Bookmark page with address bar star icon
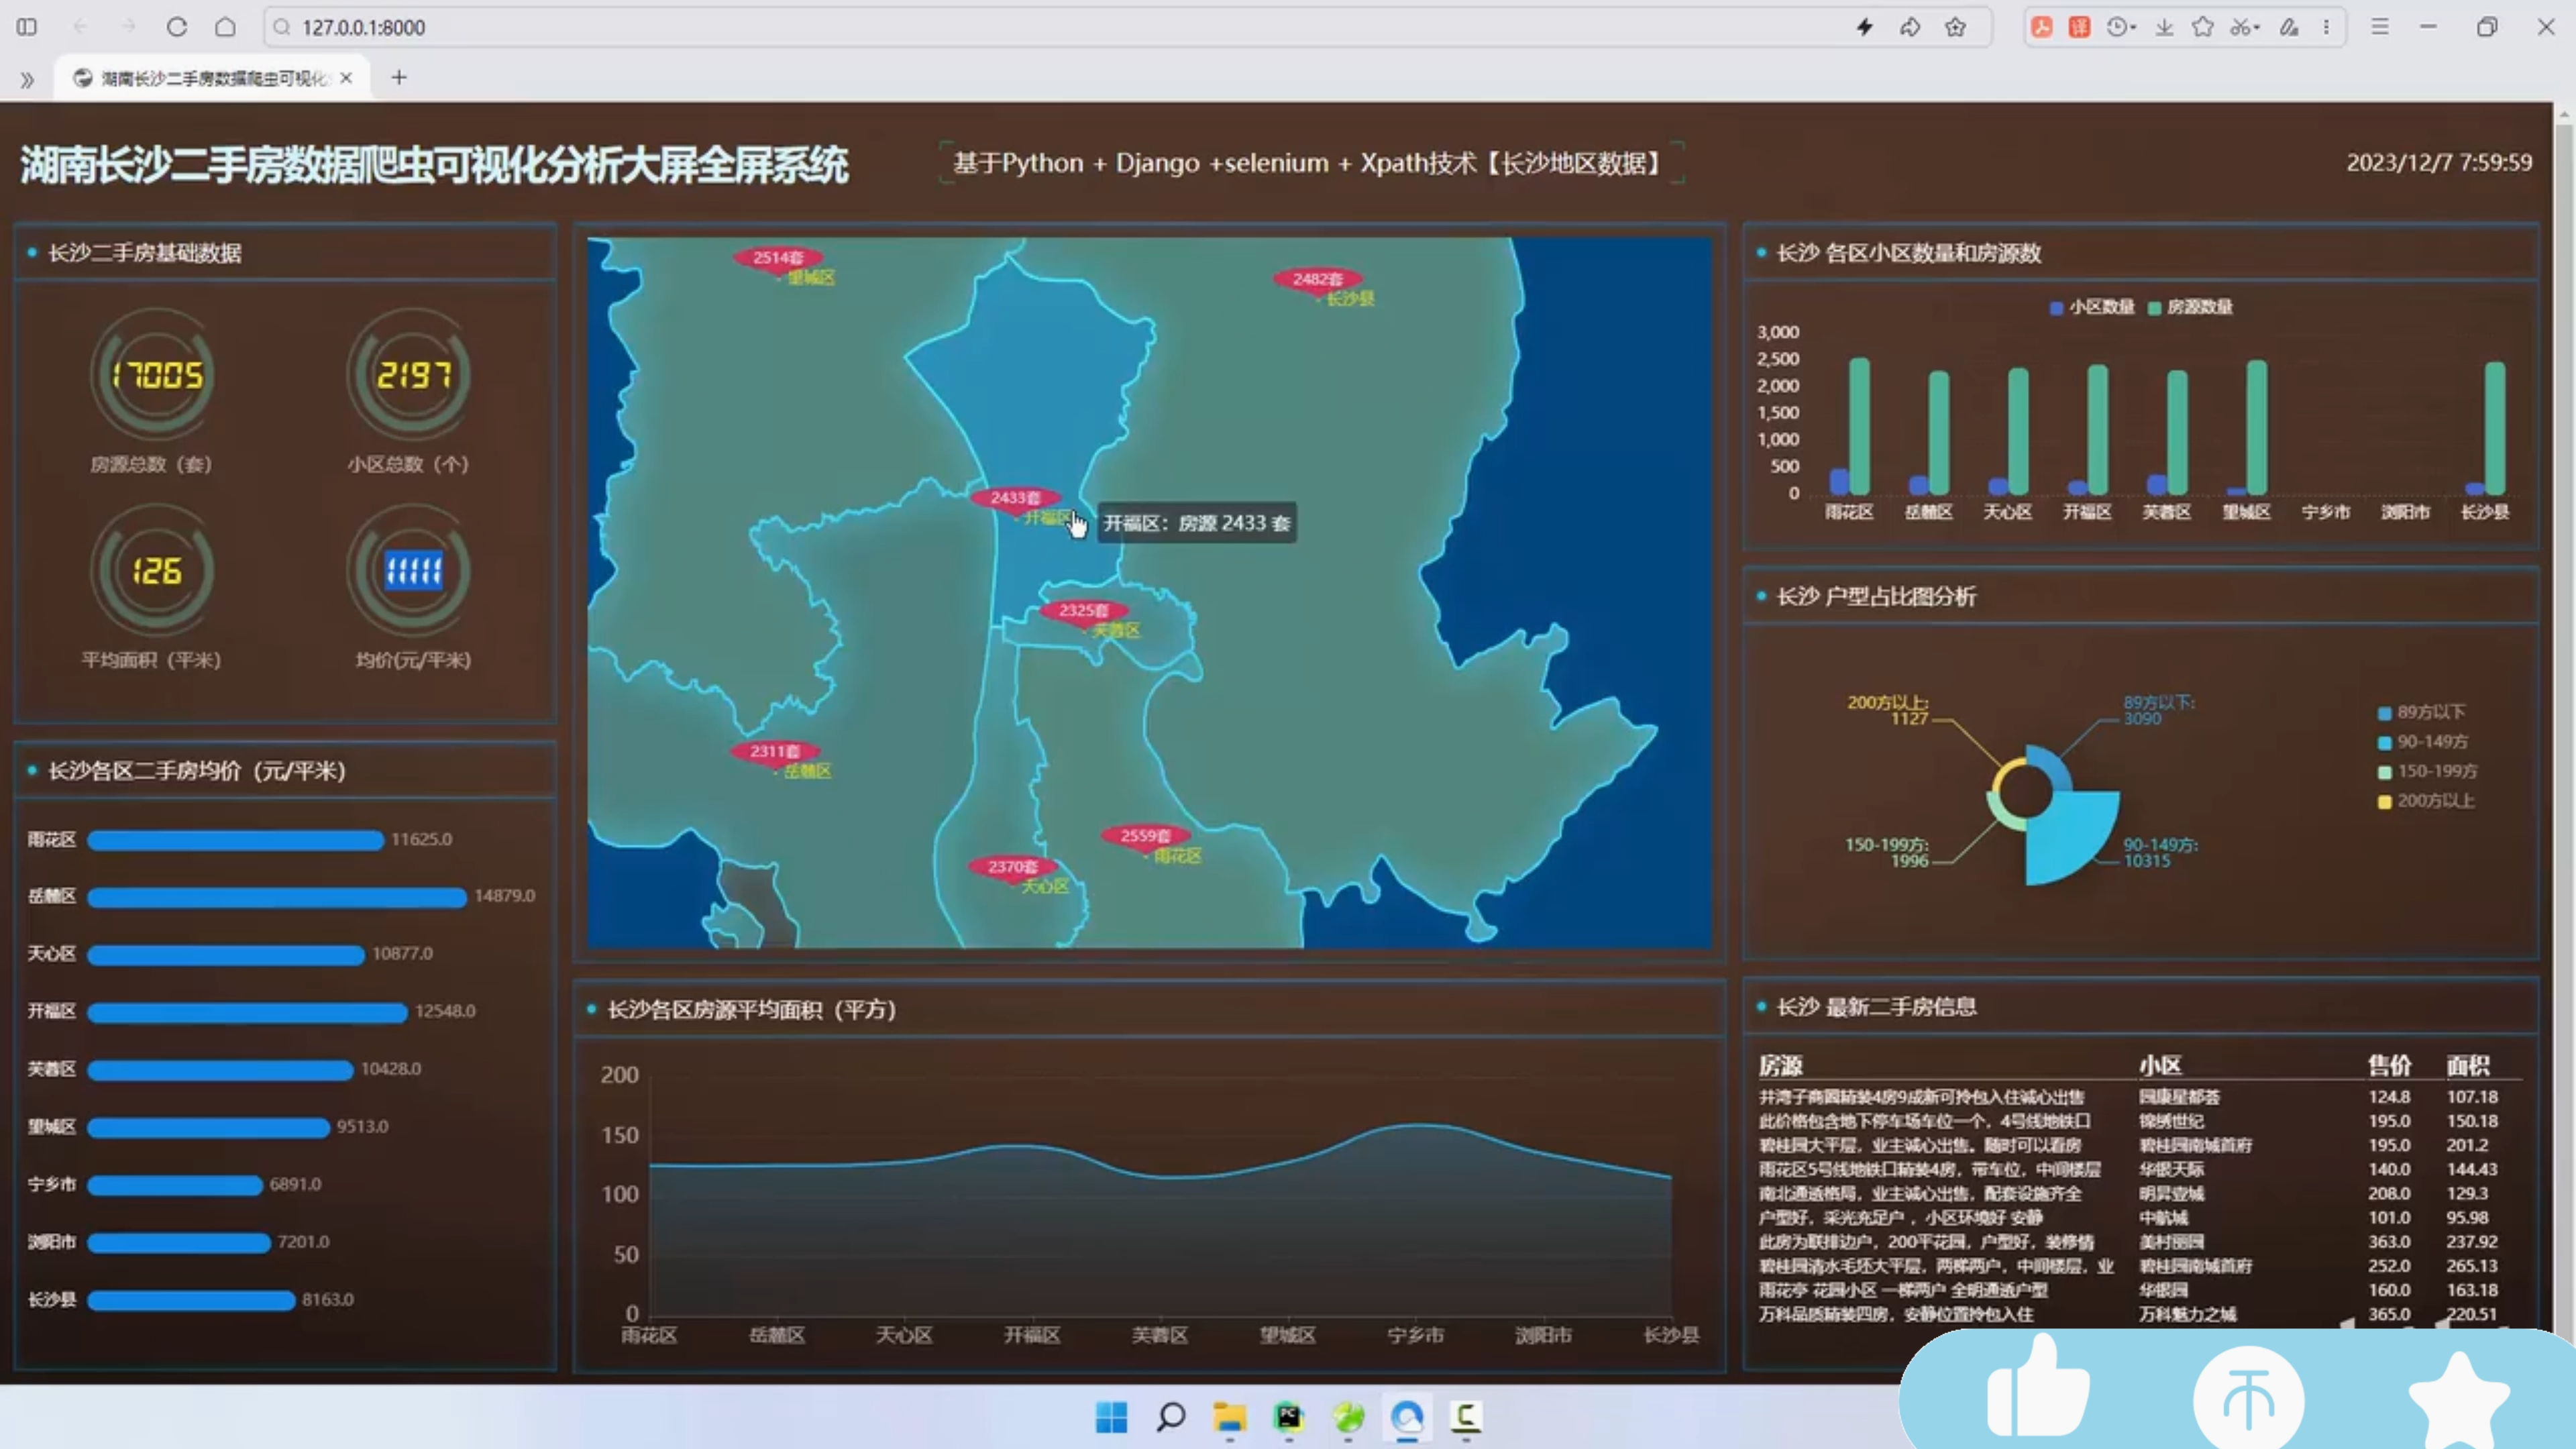This screenshot has height=1449, width=2576. tap(1955, 27)
